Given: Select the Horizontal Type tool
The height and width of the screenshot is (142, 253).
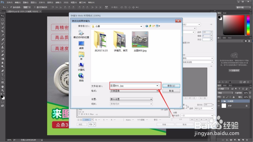Looking at the screenshot, I should 3,75.
